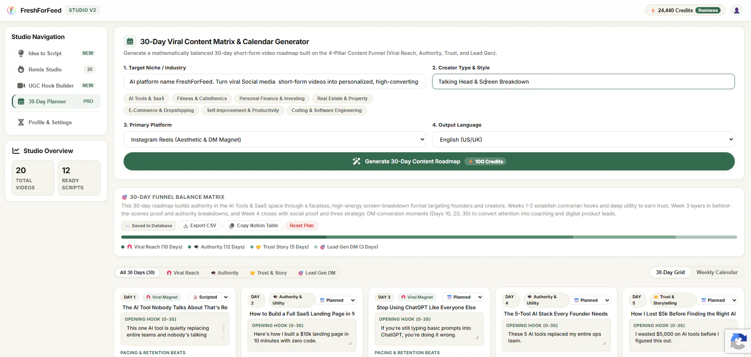The width and height of the screenshot is (751, 357).
Task: Filter cards by Authority tab
Action: pyautogui.click(x=225, y=273)
